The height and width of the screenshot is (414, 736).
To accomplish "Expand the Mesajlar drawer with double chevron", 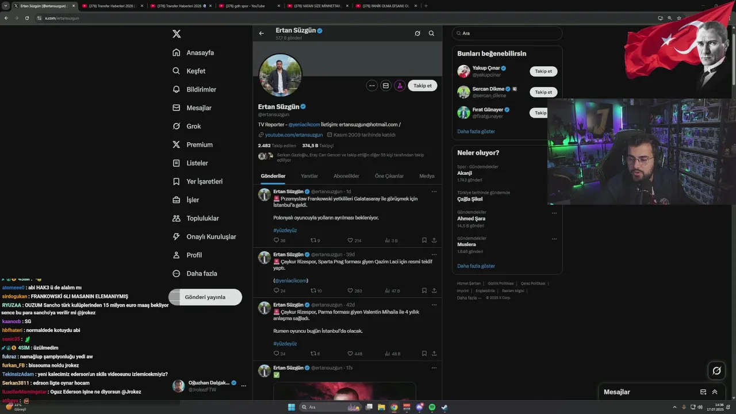I will pos(715,392).
